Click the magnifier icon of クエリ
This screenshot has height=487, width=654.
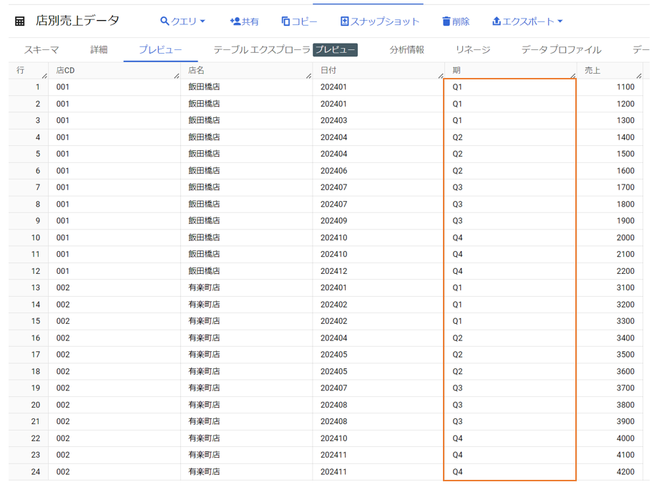(165, 21)
